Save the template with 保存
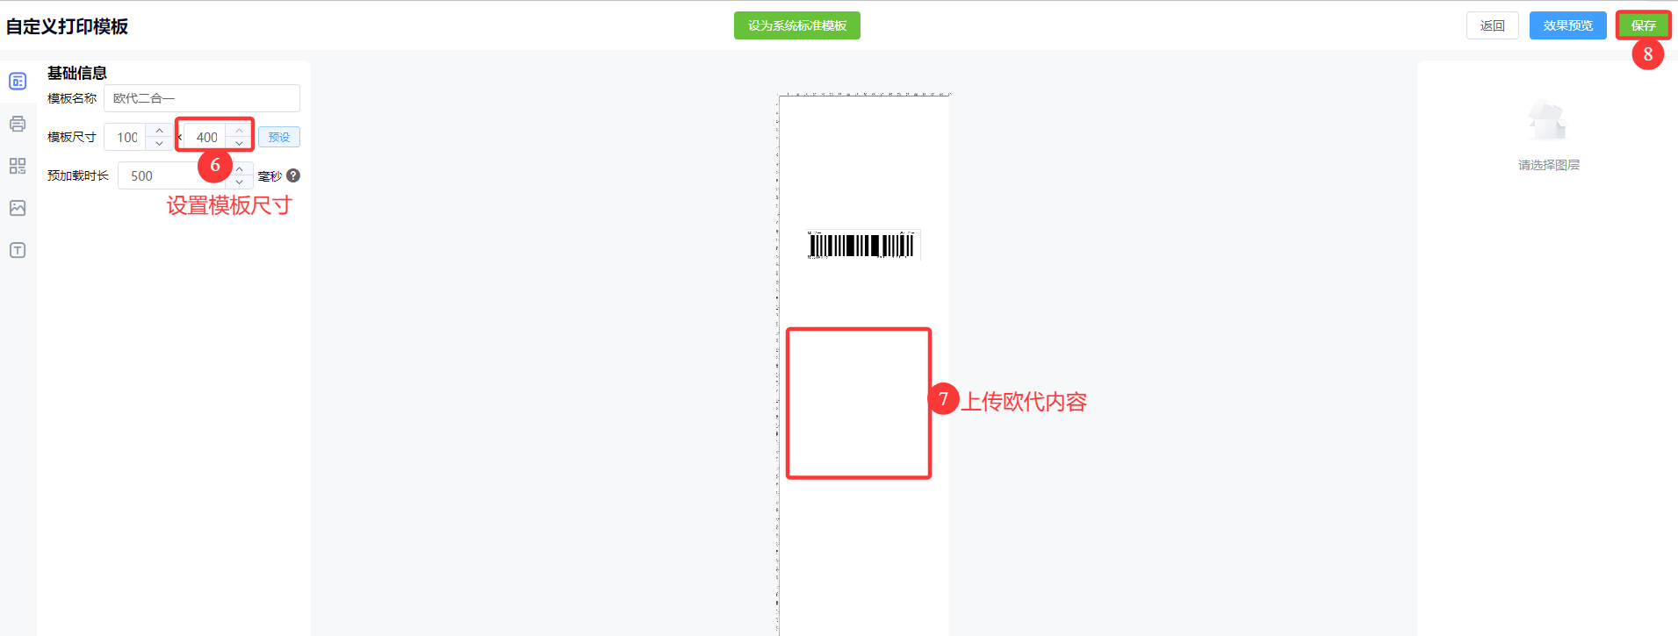The image size is (1678, 636). (x=1644, y=25)
